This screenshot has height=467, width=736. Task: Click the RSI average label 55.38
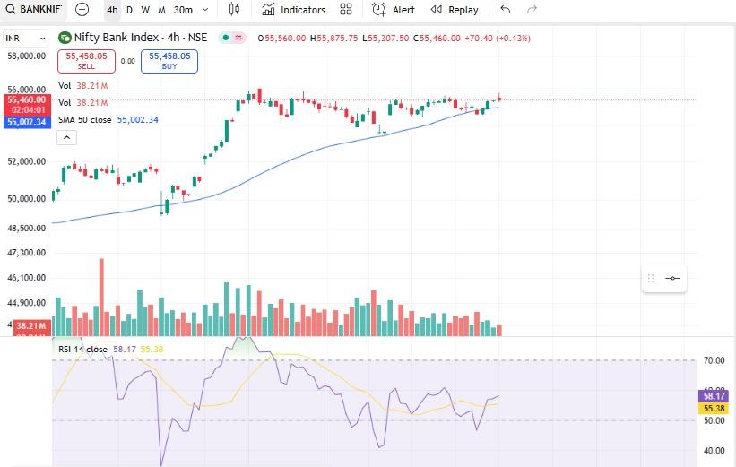pyautogui.click(x=714, y=409)
